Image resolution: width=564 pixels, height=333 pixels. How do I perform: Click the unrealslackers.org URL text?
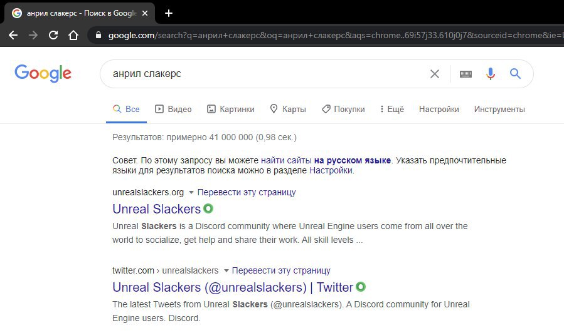pyautogui.click(x=148, y=192)
